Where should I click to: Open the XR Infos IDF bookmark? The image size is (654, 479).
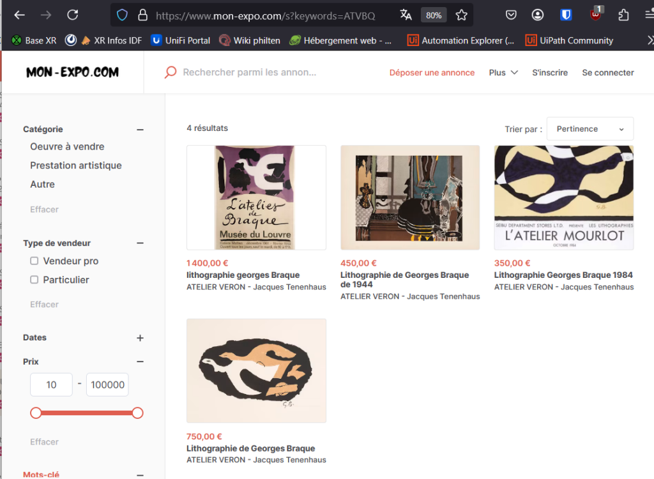point(111,40)
